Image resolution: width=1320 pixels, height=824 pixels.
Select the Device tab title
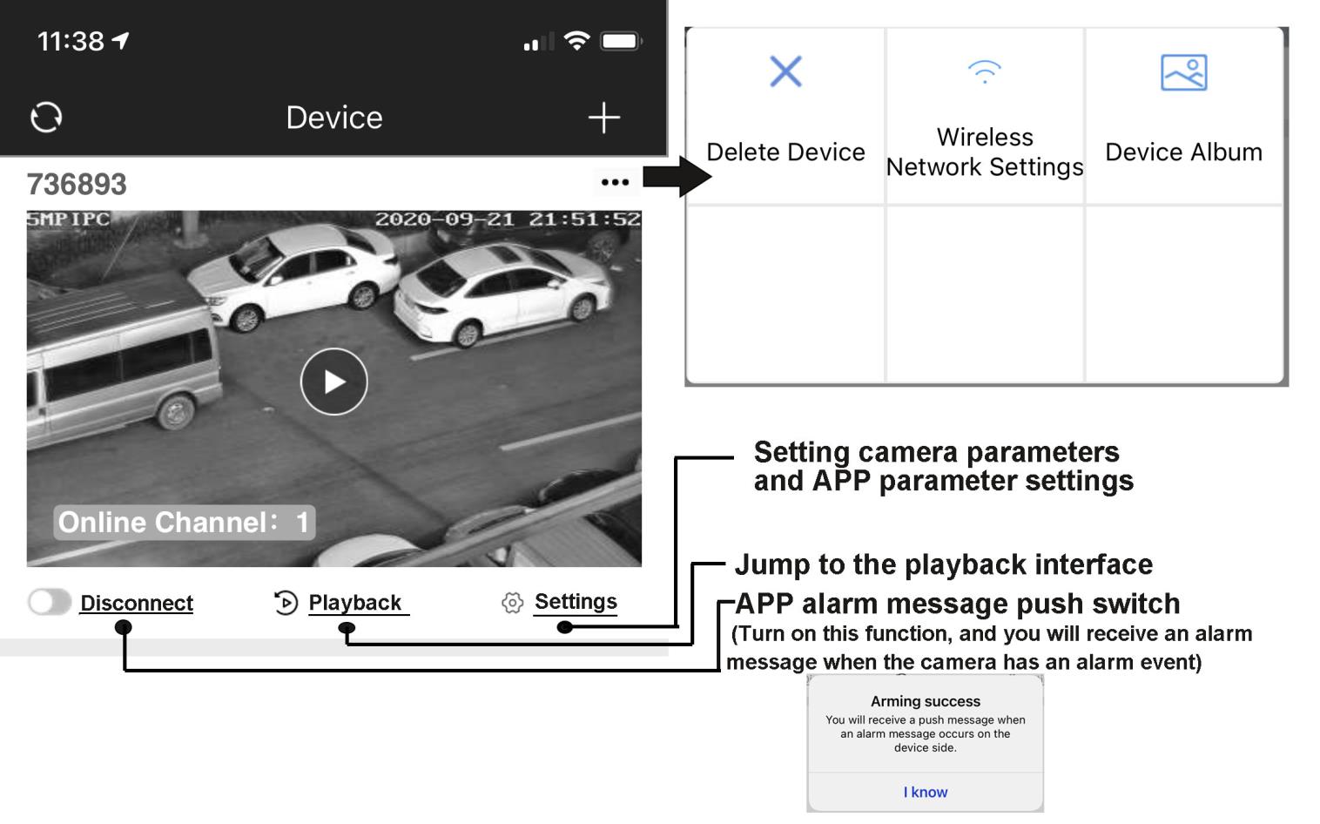click(x=333, y=116)
